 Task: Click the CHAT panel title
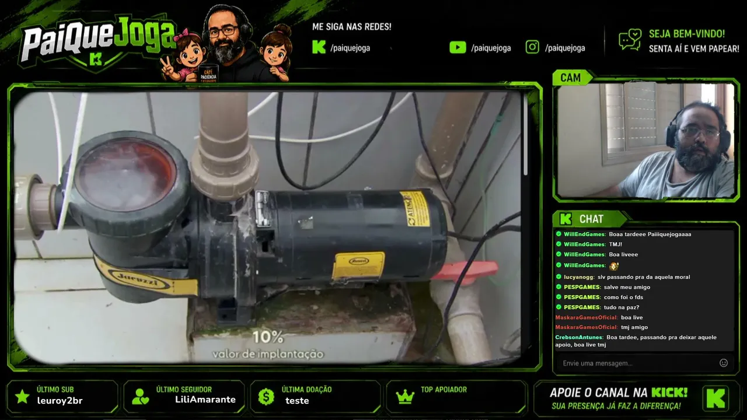591,219
